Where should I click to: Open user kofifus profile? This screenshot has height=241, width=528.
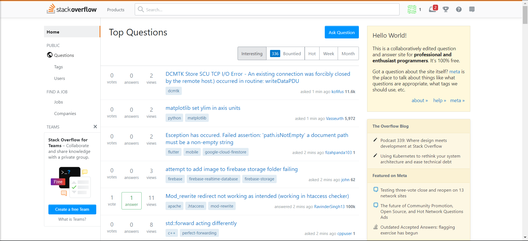337,92
